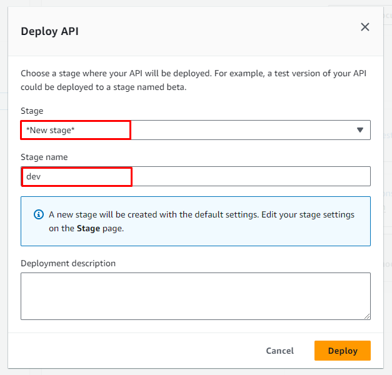Click the info icon in the notice
This screenshot has height=375, width=392.
(38, 214)
